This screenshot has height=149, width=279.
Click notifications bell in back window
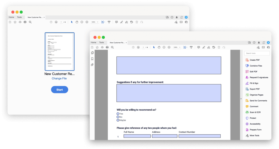click(x=177, y=17)
